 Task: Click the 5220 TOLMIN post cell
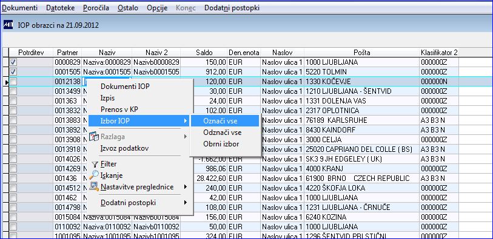pyautogui.click(x=361, y=72)
